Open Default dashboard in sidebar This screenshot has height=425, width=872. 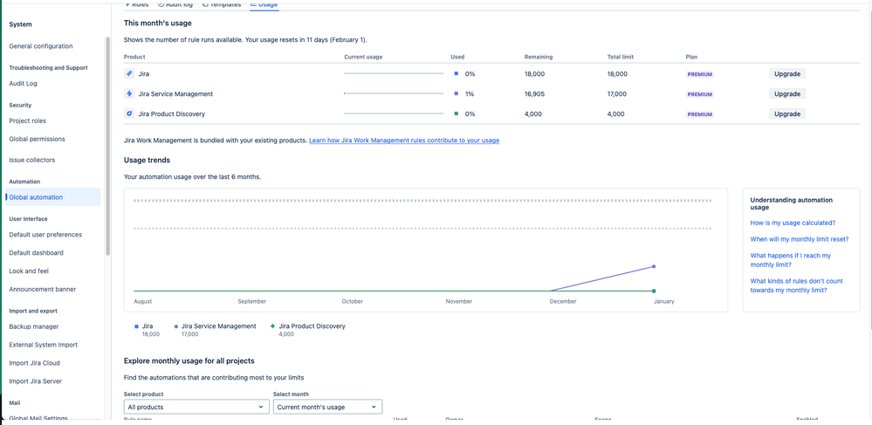pyautogui.click(x=36, y=252)
